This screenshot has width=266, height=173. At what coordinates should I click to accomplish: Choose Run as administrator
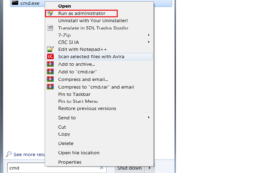[x=82, y=13]
